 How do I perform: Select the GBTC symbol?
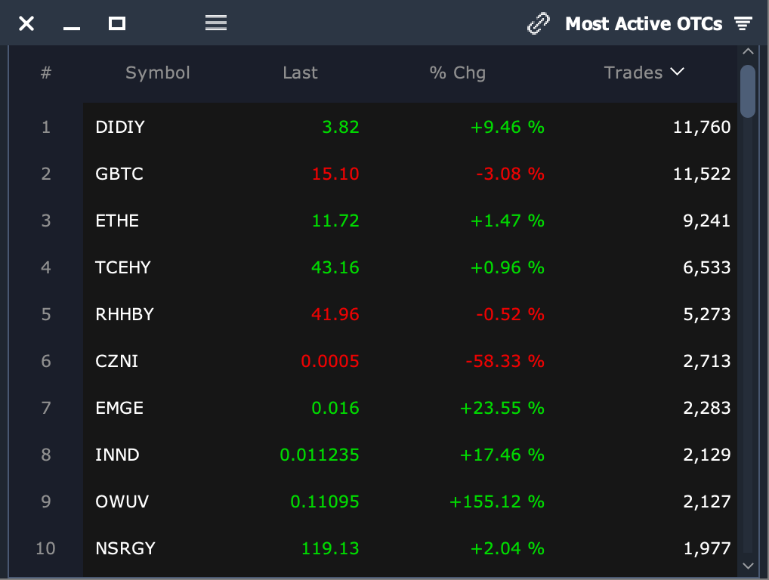(119, 174)
